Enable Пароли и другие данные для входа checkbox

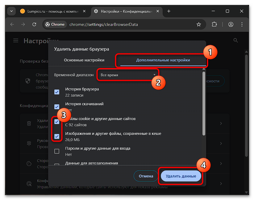tap(57, 151)
